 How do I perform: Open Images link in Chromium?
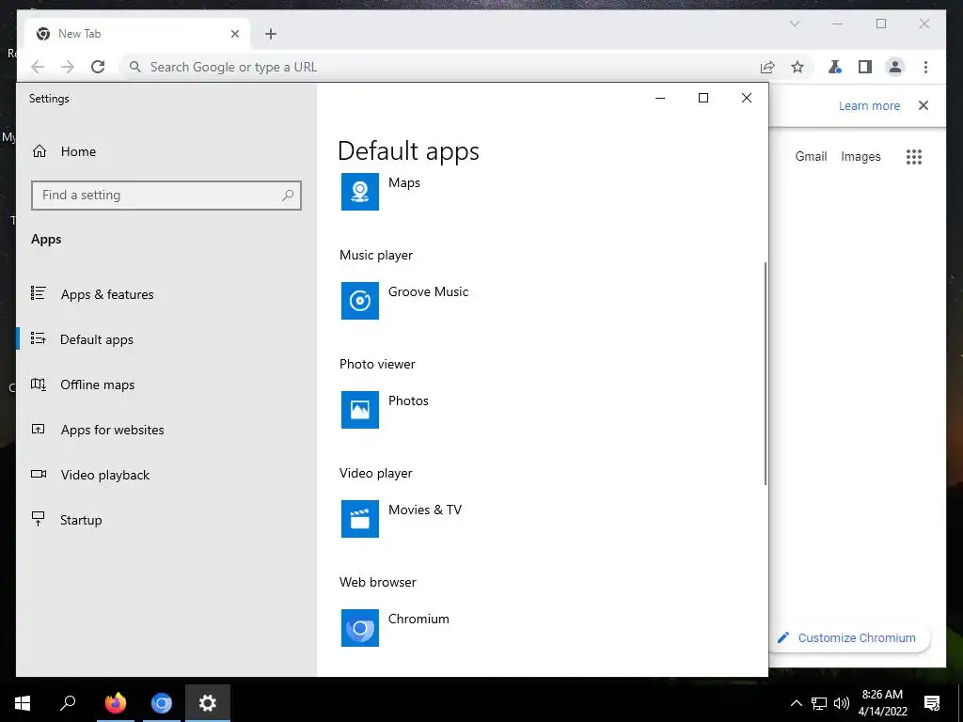pos(860,157)
